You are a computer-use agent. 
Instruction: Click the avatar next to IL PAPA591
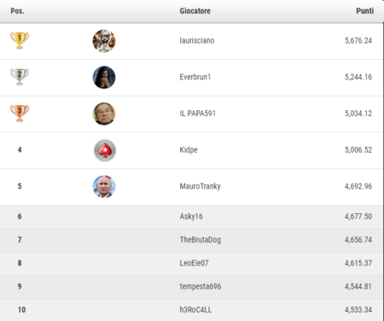tap(104, 114)
